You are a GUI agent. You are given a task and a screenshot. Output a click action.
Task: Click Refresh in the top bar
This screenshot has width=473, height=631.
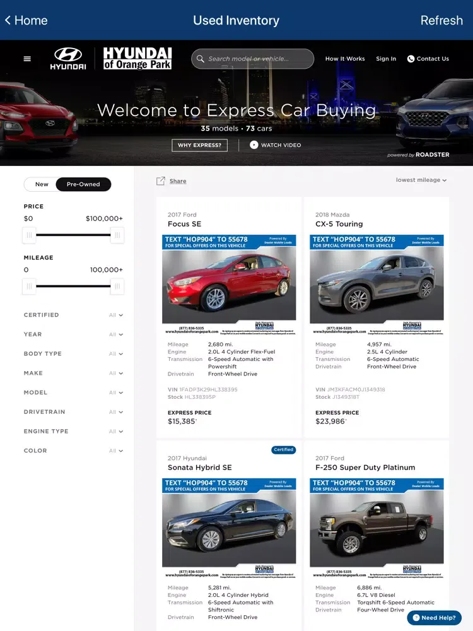(441, 20)
